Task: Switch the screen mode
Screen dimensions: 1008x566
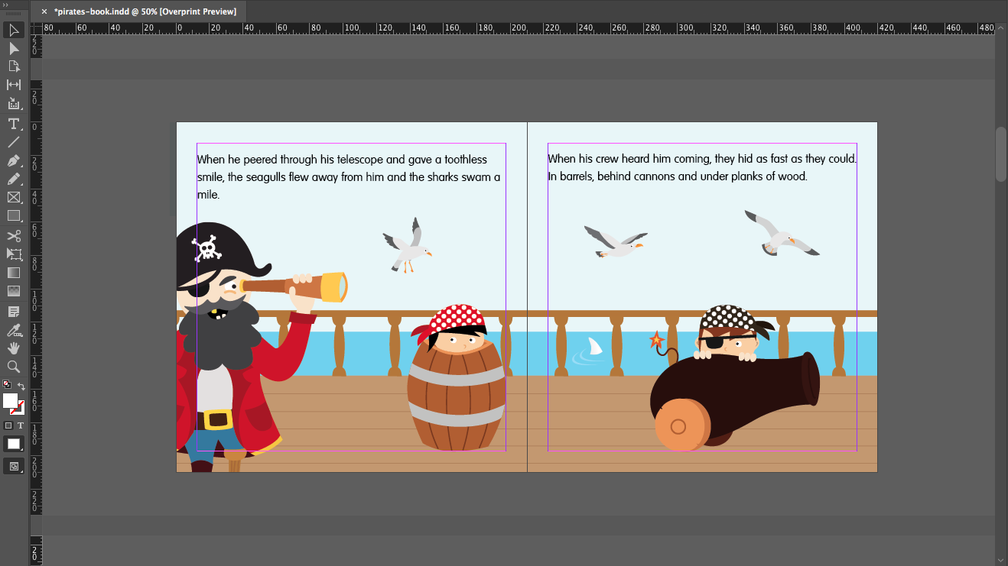Action: pyautogui.click(x=13, y=466)
